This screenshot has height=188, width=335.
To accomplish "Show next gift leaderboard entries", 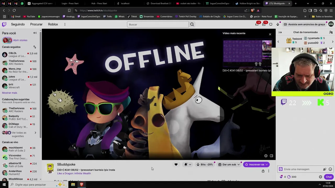I will pyautogui.click(x=333, y=42).
